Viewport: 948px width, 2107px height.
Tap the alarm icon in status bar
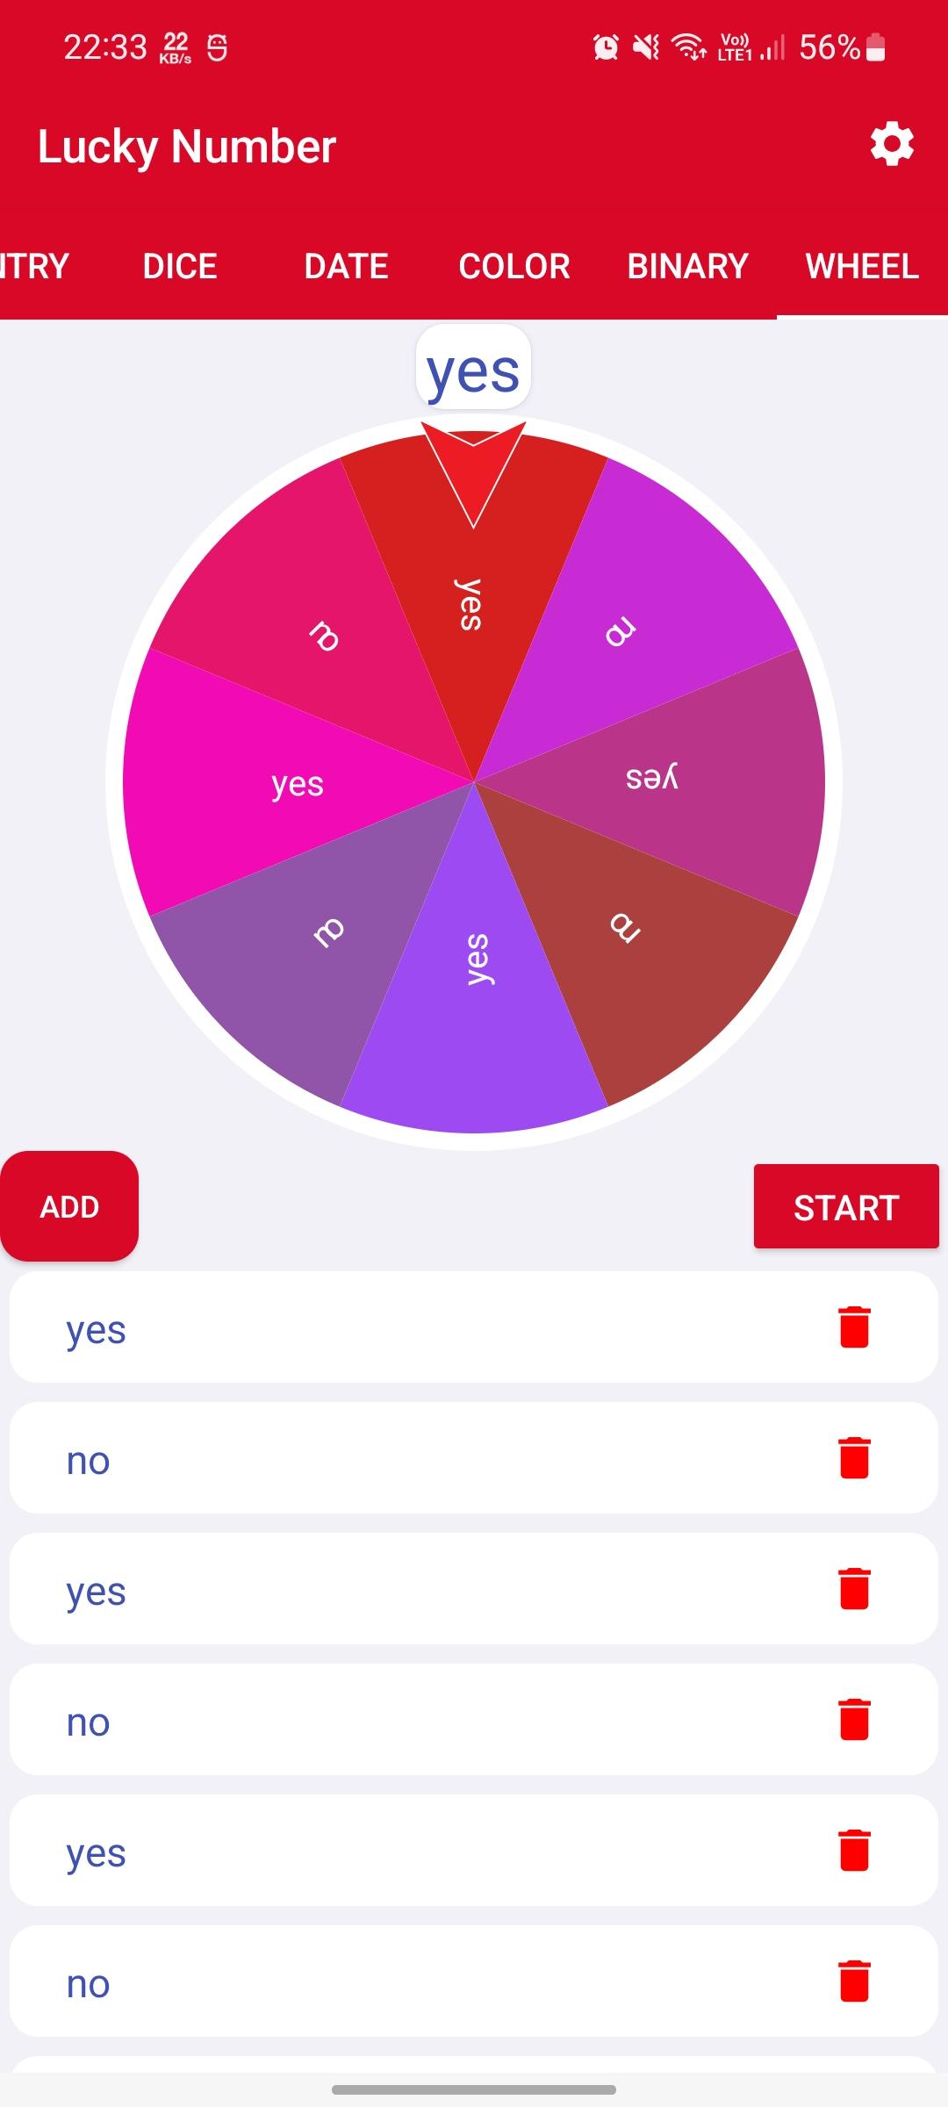[606, 47]
